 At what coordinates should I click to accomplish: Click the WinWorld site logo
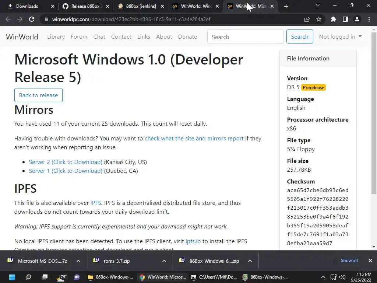coord(22,37)
